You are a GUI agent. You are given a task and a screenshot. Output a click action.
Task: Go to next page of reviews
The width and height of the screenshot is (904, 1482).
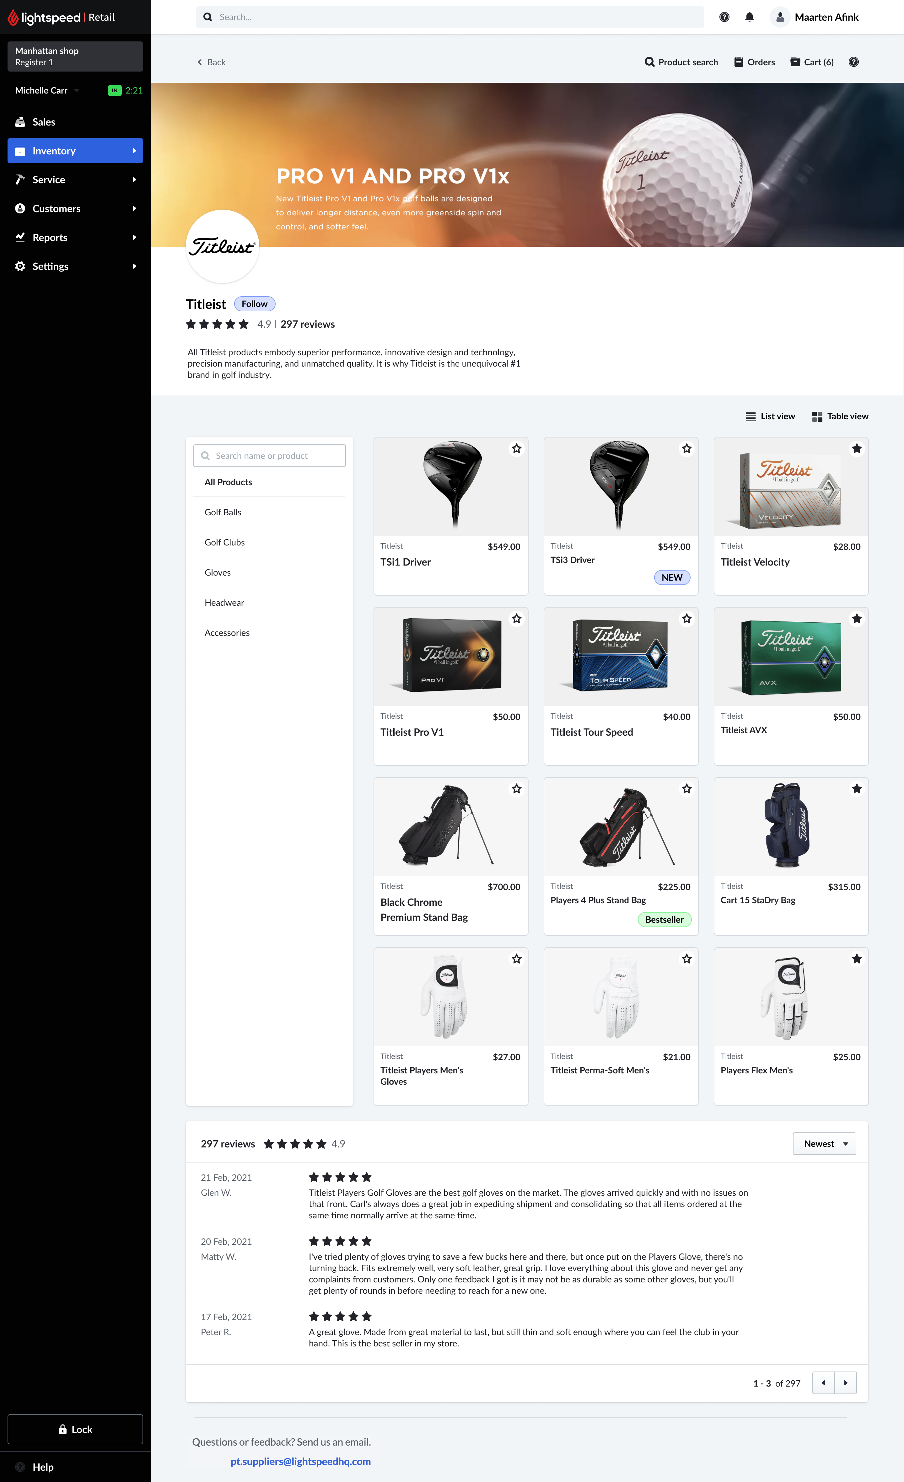point(846,1383)
